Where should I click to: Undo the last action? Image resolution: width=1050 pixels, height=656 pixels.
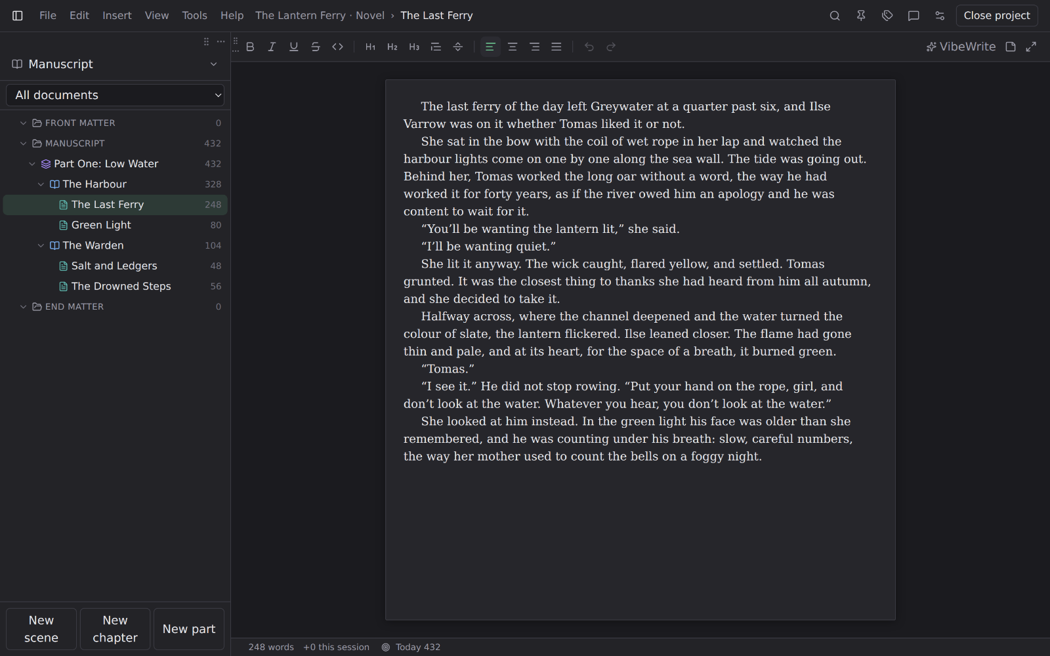(589, 47)
